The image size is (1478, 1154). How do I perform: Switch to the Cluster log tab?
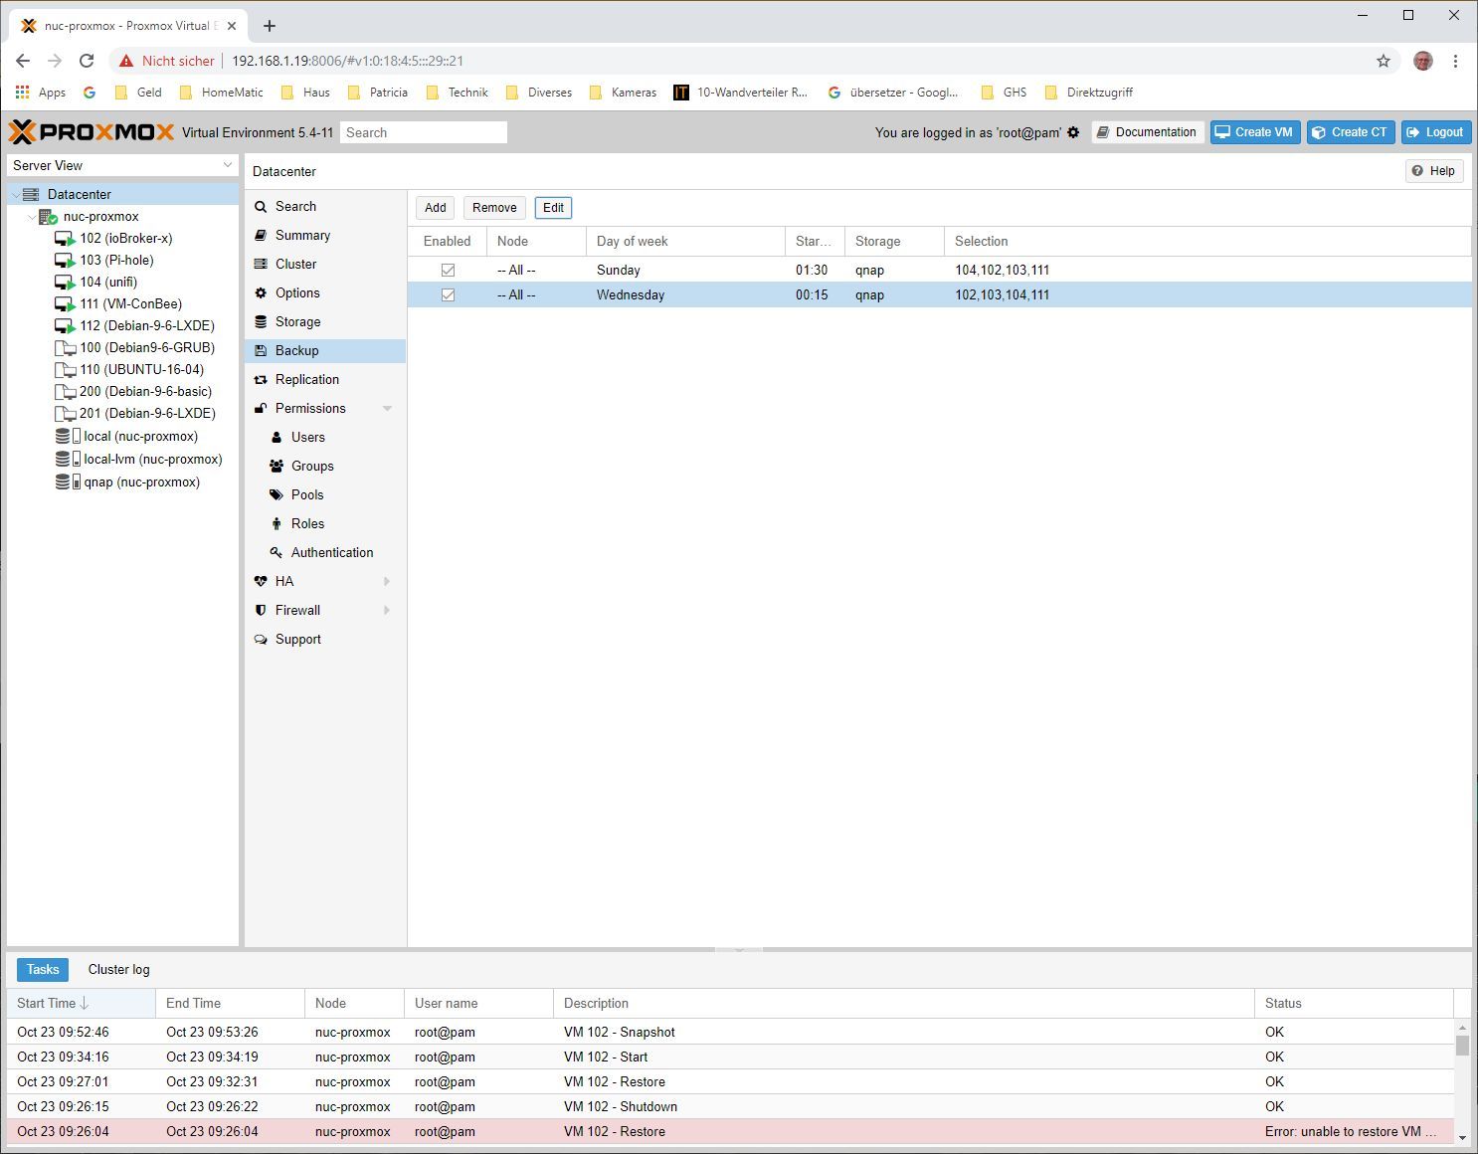tap(118, 969)
